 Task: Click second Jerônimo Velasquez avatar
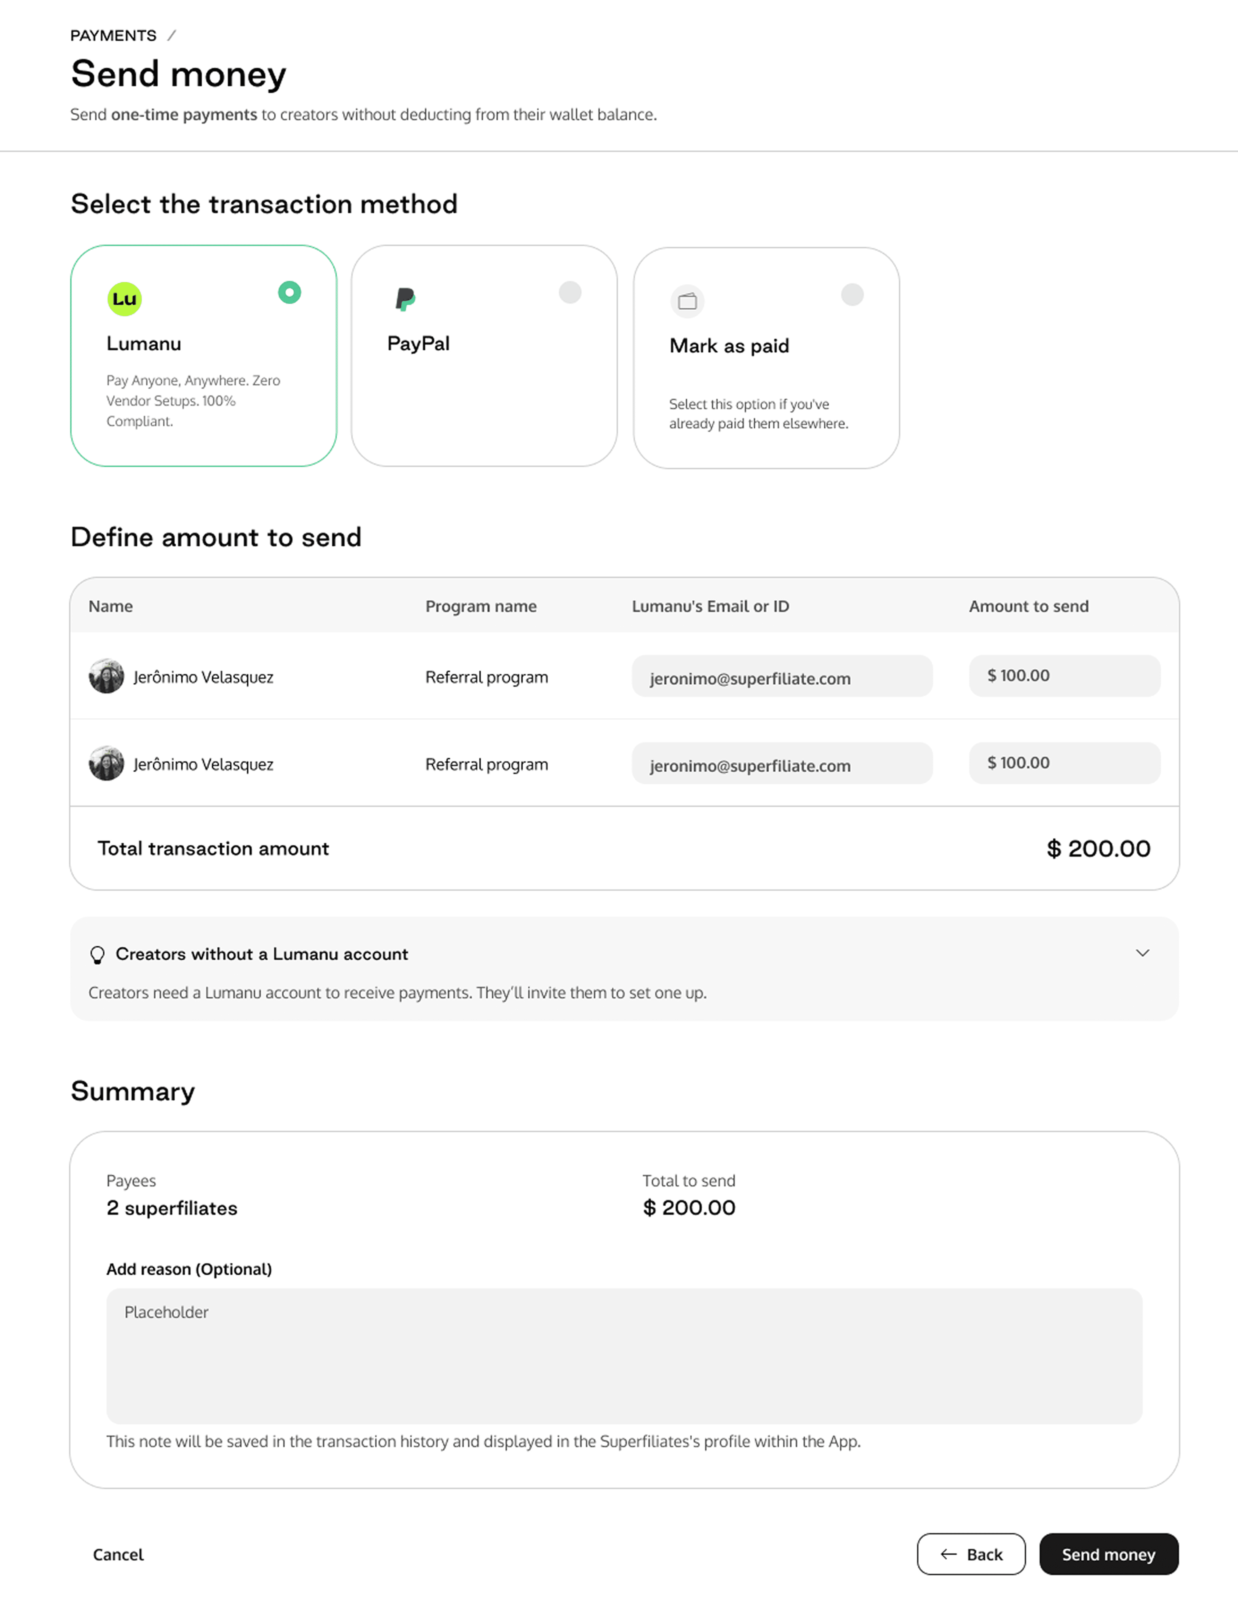pyautogui.click(x=106, y=763)
